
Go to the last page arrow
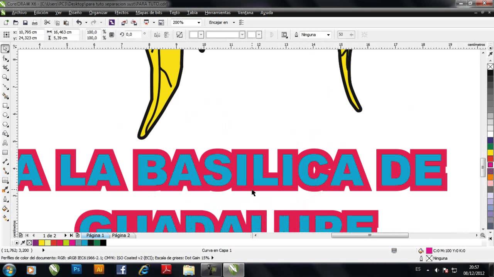(71, 235)
